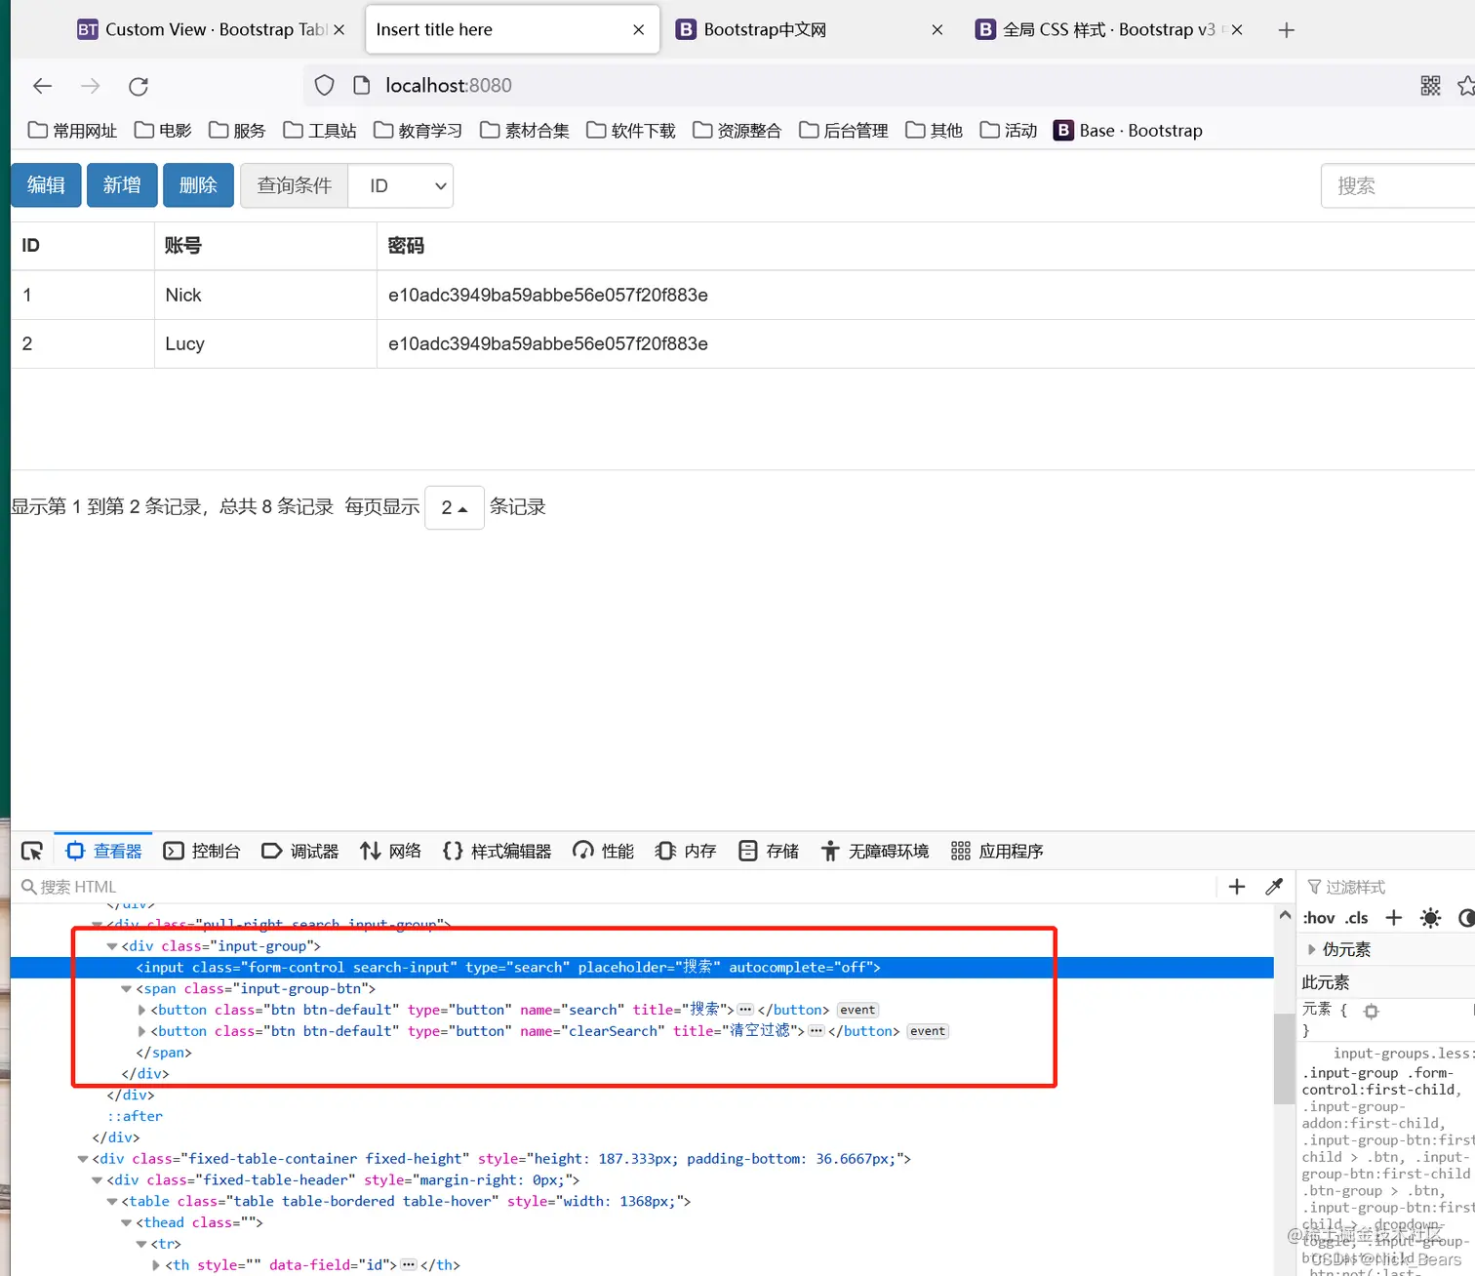The width and height of the screenshot is (1475, 1276).
Task: Click the 新增 add button
Action: point(122,185)
